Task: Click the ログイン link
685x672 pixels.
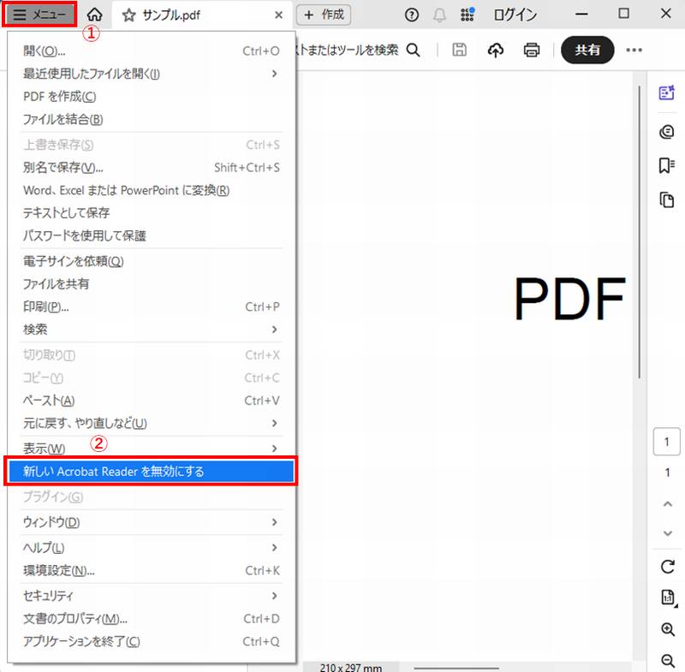Action: tap(515, 15)
